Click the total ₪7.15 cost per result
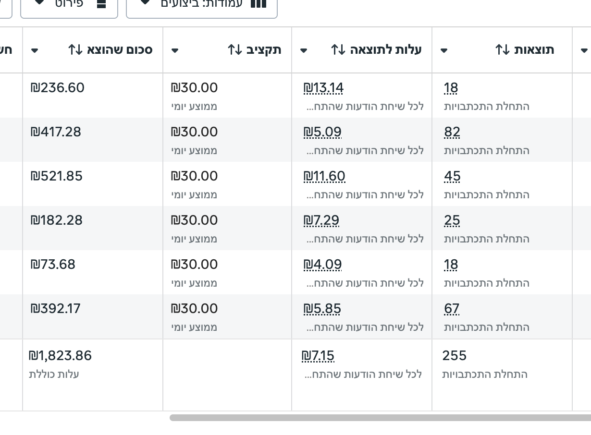 [318, 356]
